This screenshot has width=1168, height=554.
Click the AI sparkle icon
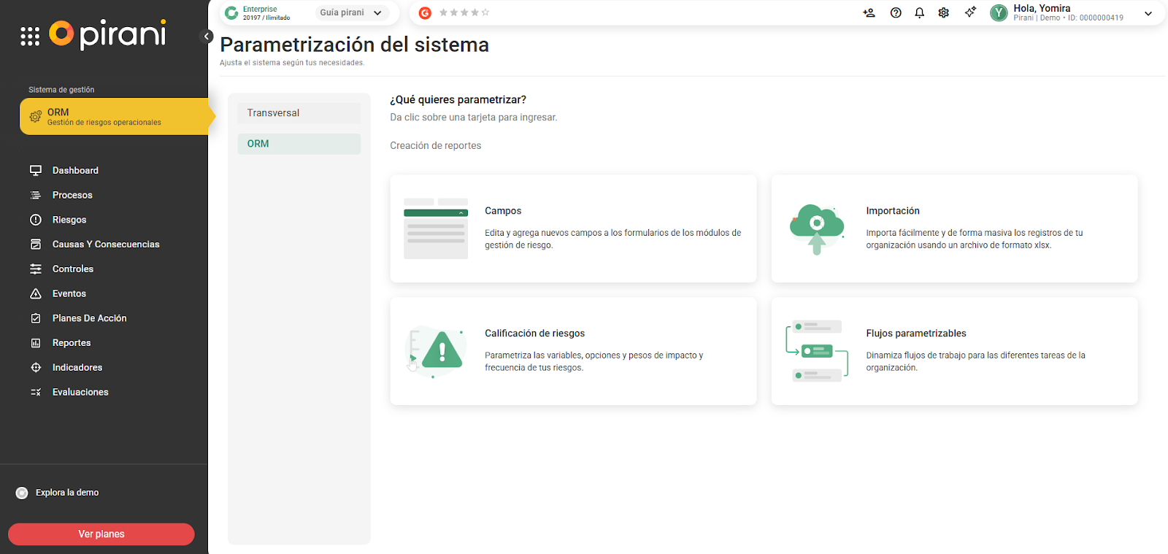click(x=970, y=12)
